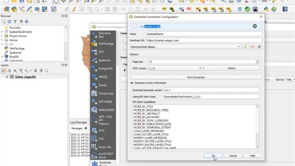Screen dimensions: 295x166
Task: Expand Spatial Bookmarks in Browser tree
Action: point(2,32)
